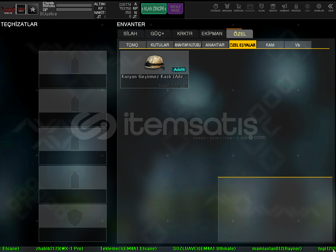This screenshot has width=336, height=252.
Task: Click the 01Justice player name
Action: (x=49, y=14)
